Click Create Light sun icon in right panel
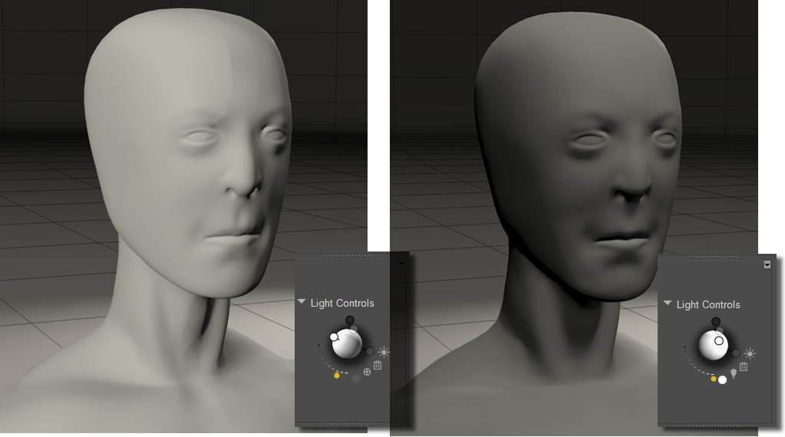 tap(750, 353)
